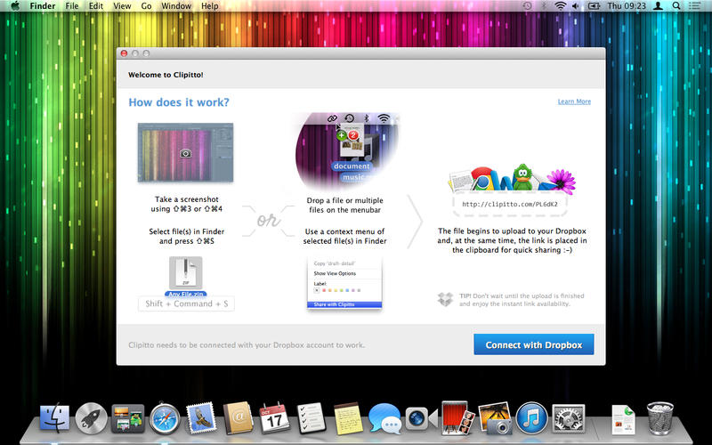Open the Learn More link

[x=574, y=101]
